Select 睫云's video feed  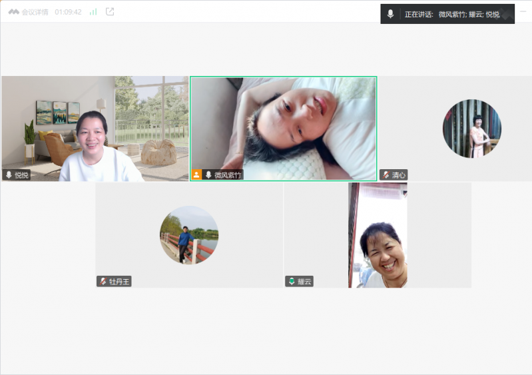[x=378, y=234]
